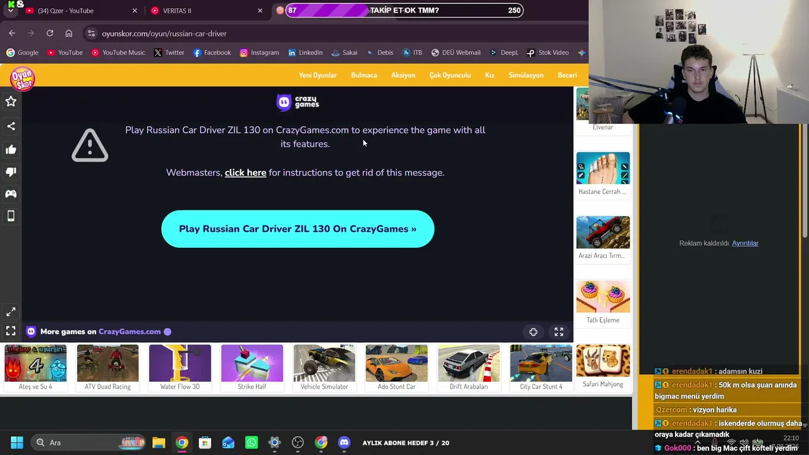Open the Yeni Oyunlar menu

tap(318, 75)
